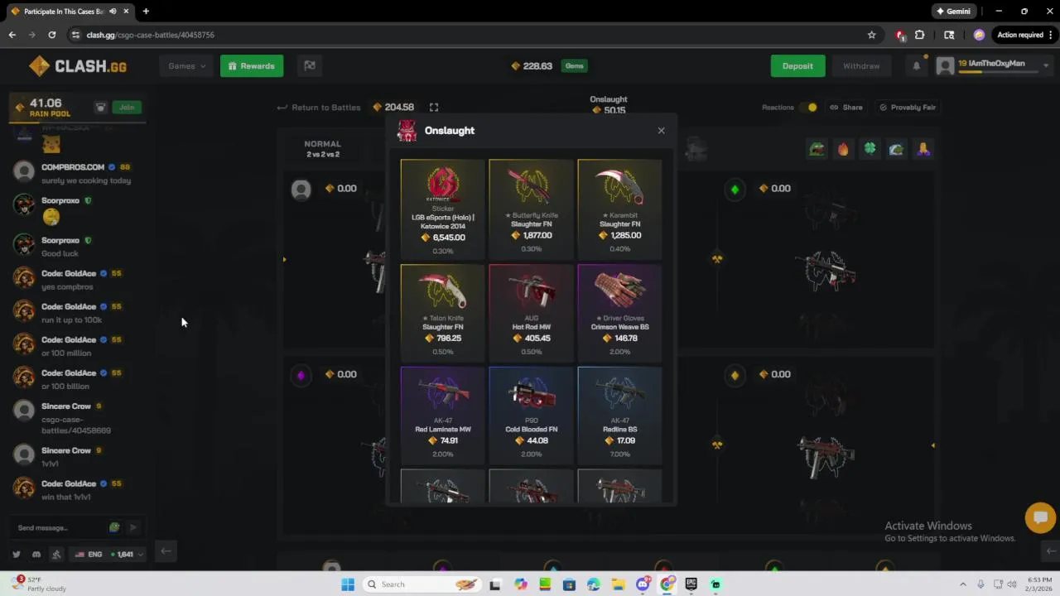Share this battle
This screenshot has height=596, width=1060.
[x=846, y=108]
